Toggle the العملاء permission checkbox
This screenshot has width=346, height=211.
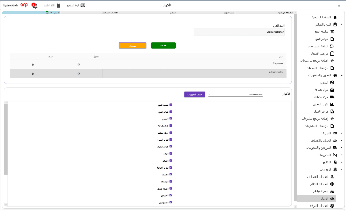[x=171, y=175]
